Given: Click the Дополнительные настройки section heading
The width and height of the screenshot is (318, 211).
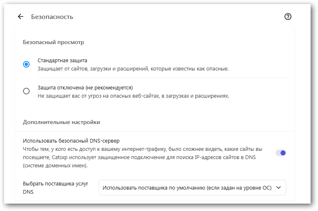Looking at the screenshot, I should click(61, 122).
